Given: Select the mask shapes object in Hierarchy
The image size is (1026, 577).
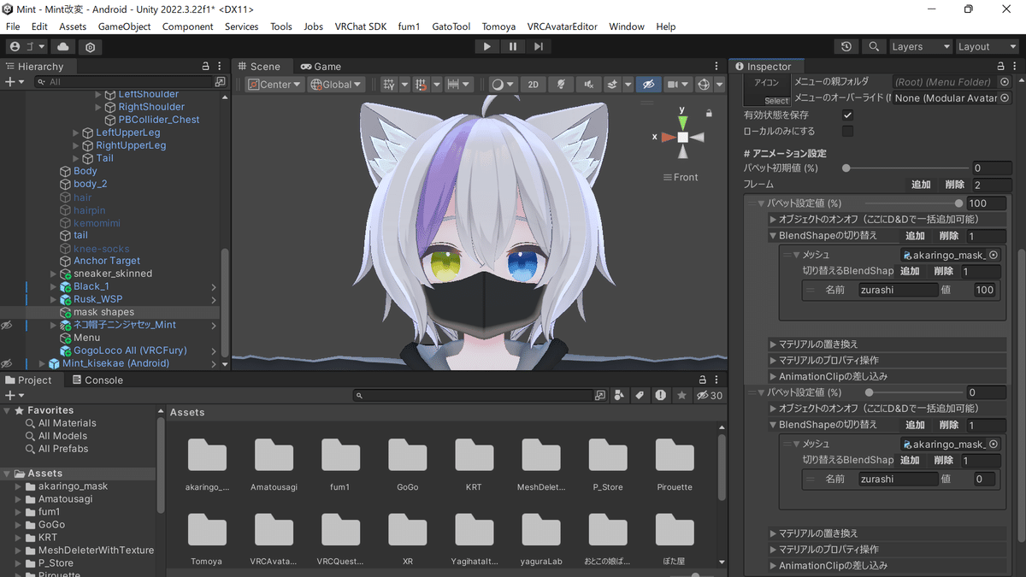Looking at the screenshot, I should click(103, 313).
